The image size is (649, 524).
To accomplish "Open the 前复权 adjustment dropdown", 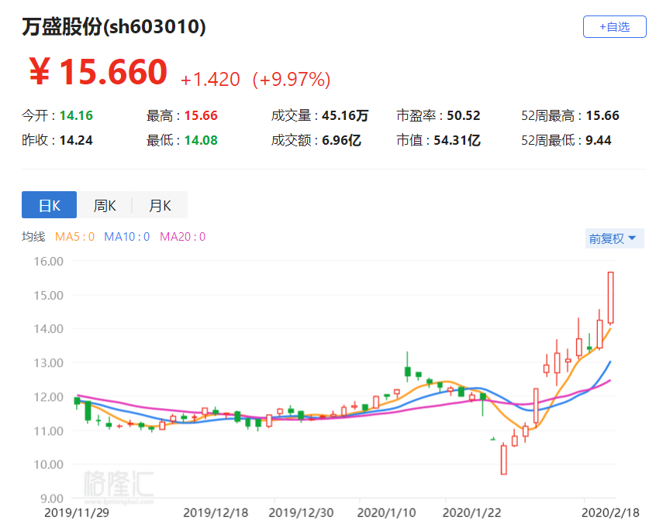I will (614, 238).
